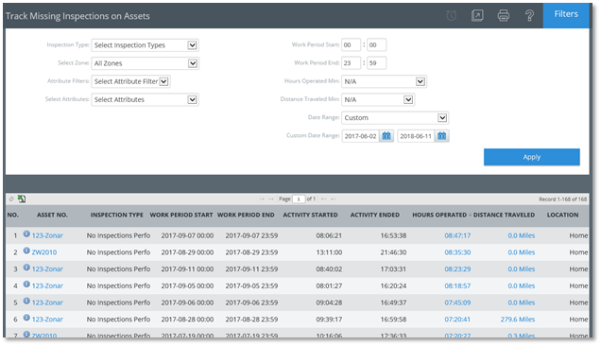Click Work Period End minute field

(376, 63)
